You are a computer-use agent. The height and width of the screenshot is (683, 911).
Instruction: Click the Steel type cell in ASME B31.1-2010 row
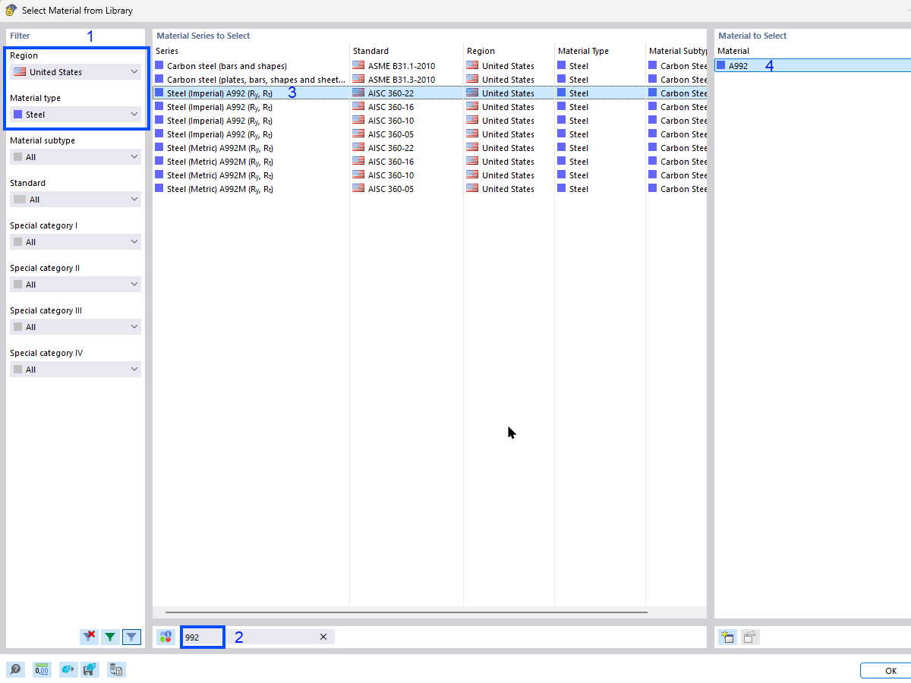pyautogui.click(x=601, y=66)
